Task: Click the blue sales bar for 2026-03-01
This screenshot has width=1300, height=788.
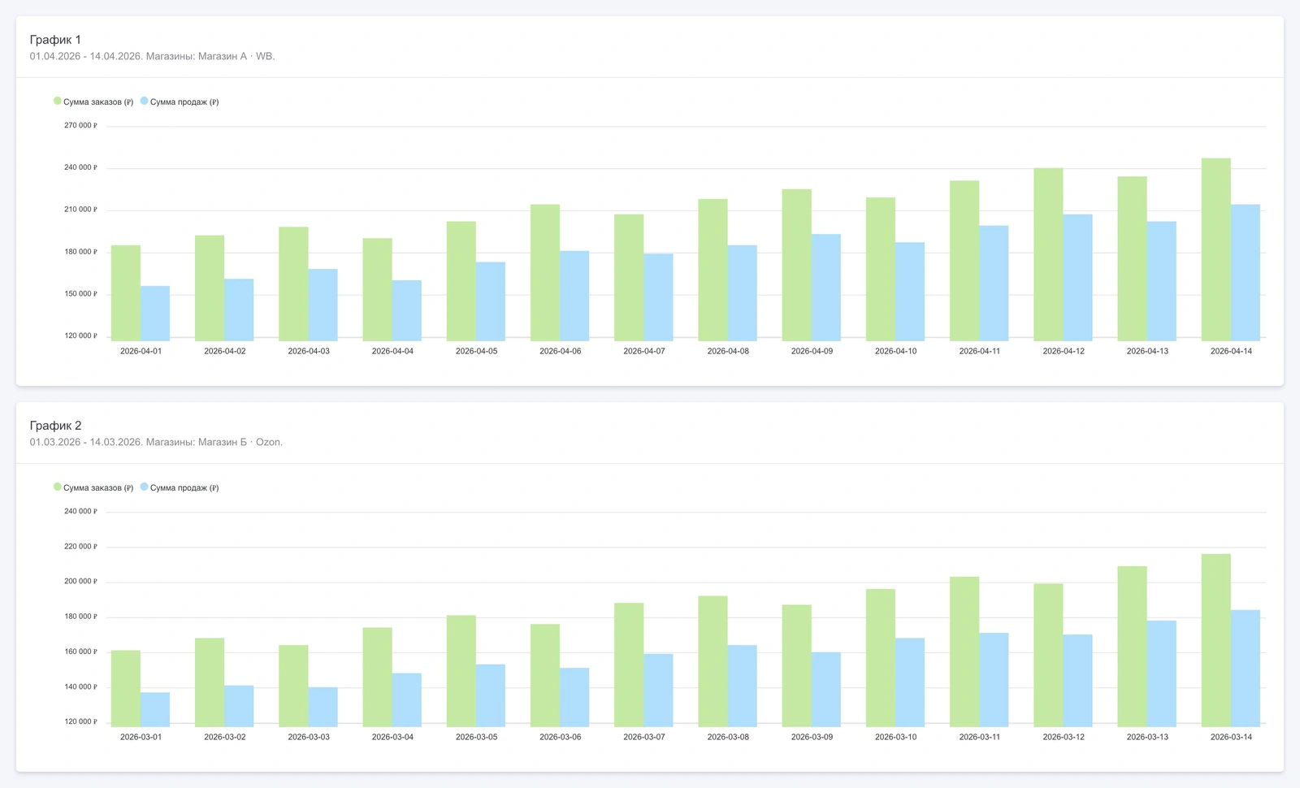Action: (x=155, y=709)
